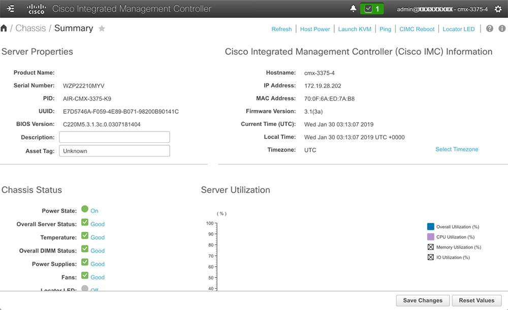Select the Local Time value

click(355, 137)
